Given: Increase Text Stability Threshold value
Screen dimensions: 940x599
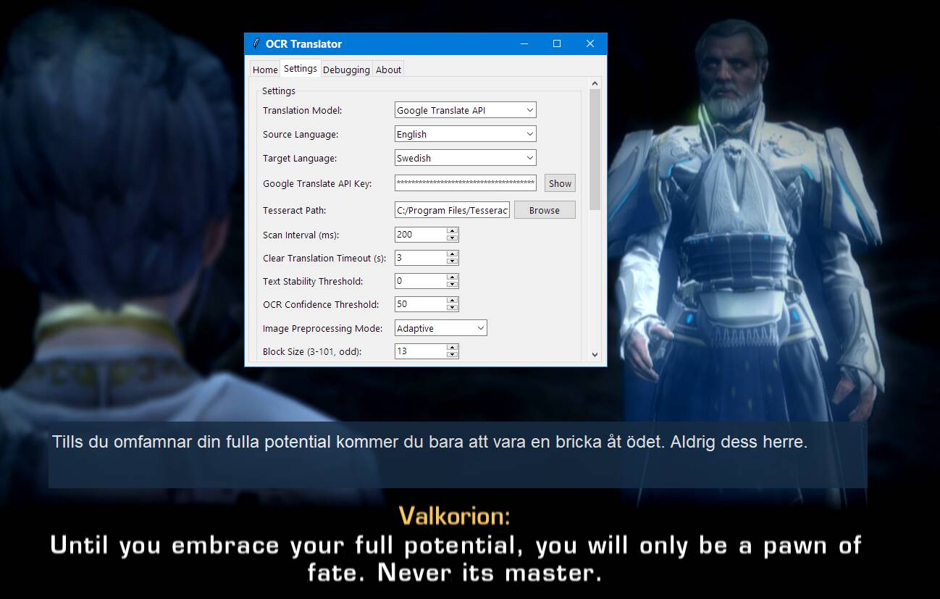Looking at the screenshot, I should tap(453, 277).
